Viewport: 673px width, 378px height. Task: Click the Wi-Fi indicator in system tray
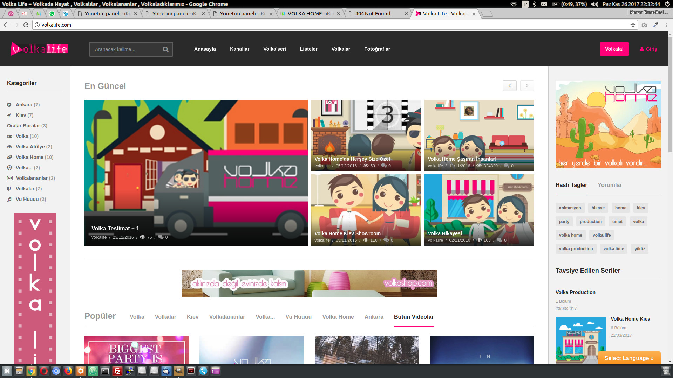coord(514,4)
